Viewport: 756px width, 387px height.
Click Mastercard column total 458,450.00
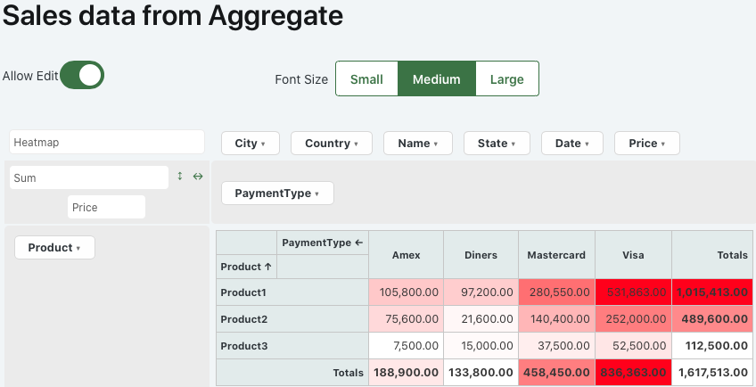pos(556,373)
